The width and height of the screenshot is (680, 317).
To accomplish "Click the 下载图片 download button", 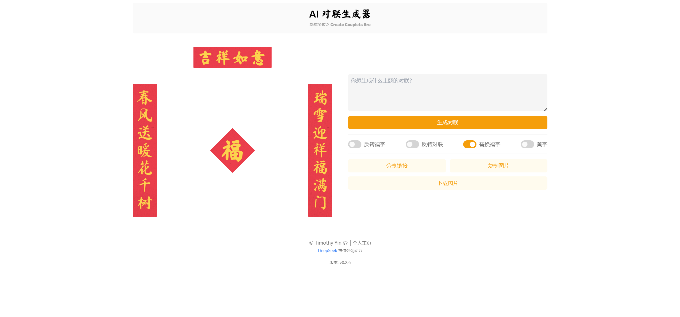I will (447, 183).
